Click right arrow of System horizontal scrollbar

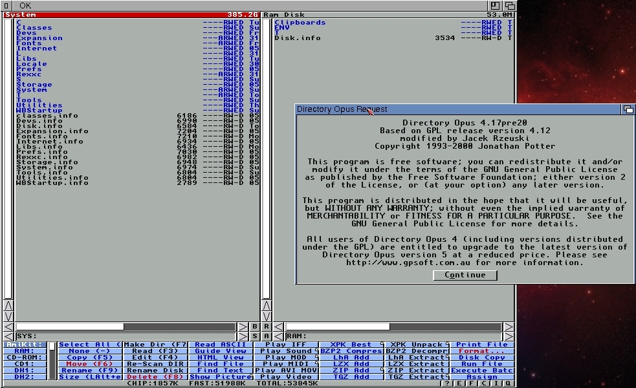click(x=243, y=327)
